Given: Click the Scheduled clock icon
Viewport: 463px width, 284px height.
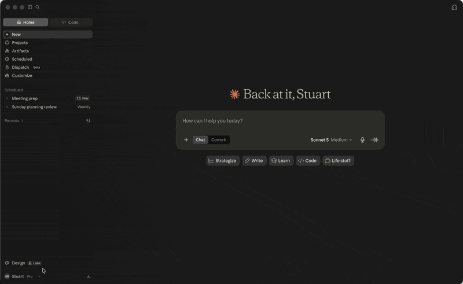Looking at the screenshot, I should point(7,59).
